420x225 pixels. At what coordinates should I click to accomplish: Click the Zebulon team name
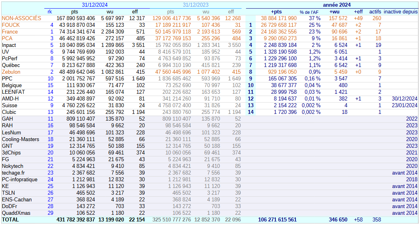point(11,72)
